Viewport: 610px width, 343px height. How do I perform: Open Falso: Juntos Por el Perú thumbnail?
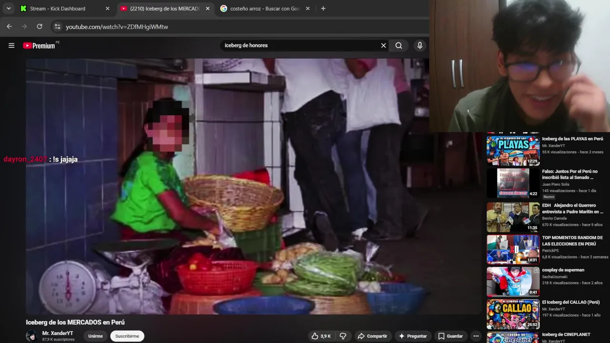513,183
